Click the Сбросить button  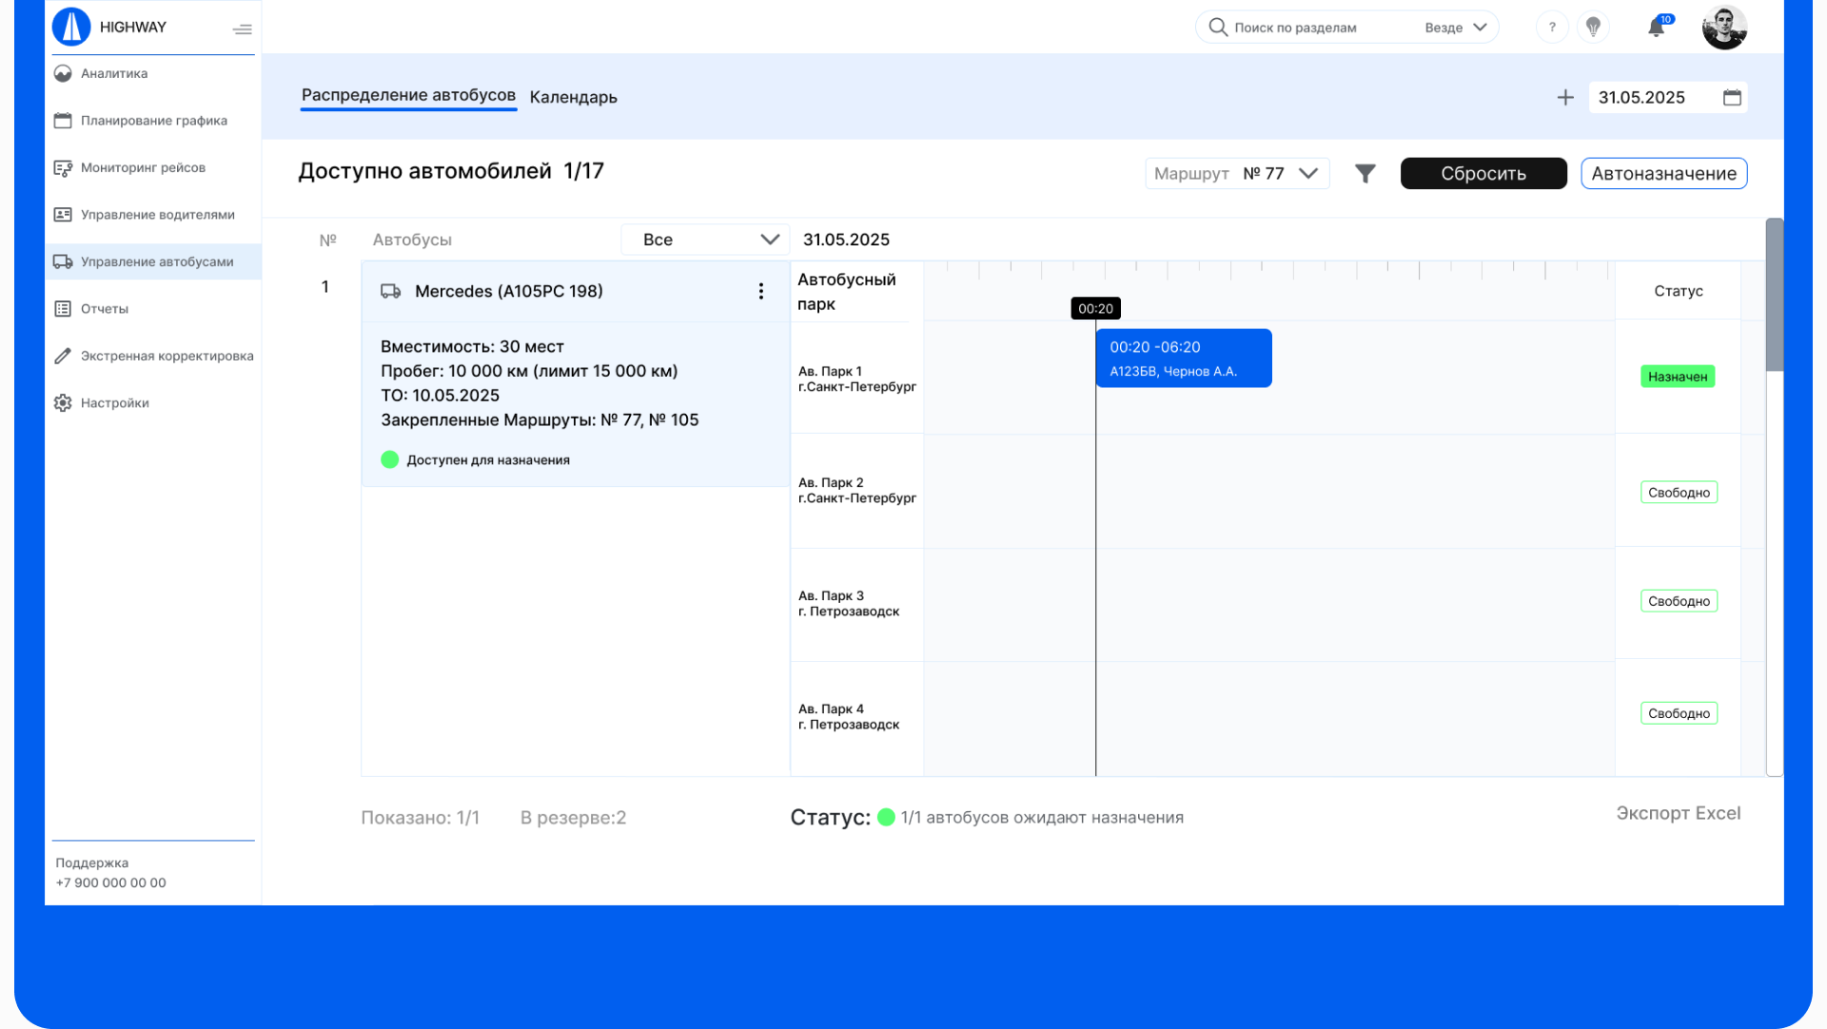(1483, 173)
